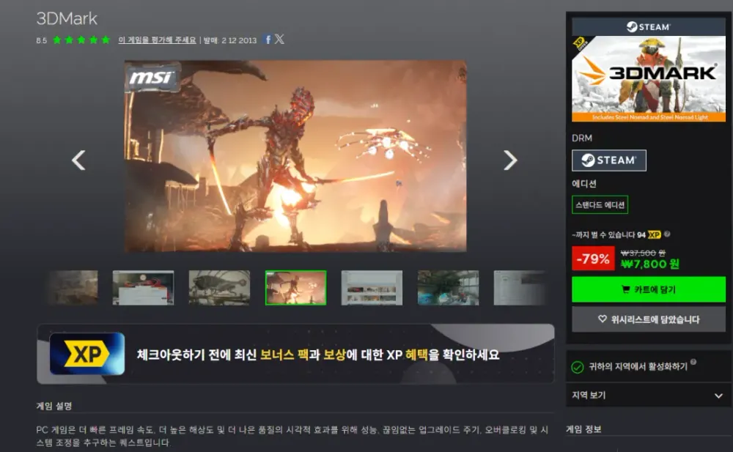The height and width of the screenshot is (452, 733).
Task: Click the DRM label
Action: pyautogui.click(x=582, y=138)
